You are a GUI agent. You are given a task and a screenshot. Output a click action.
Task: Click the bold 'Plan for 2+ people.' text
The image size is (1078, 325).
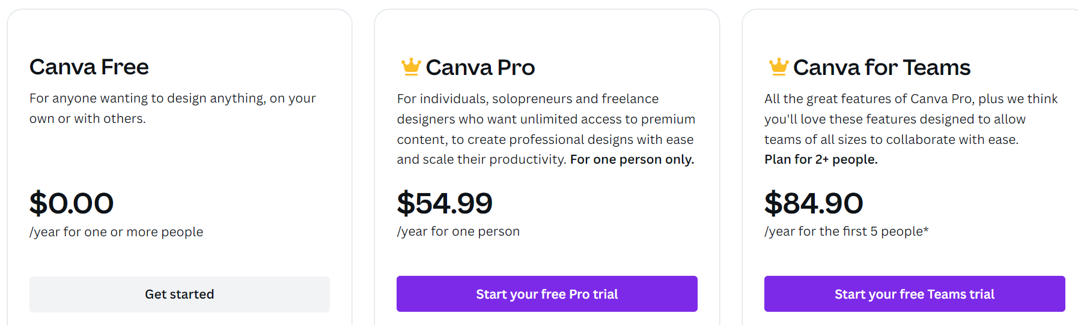pyautogui.click(x=821, y=160)
